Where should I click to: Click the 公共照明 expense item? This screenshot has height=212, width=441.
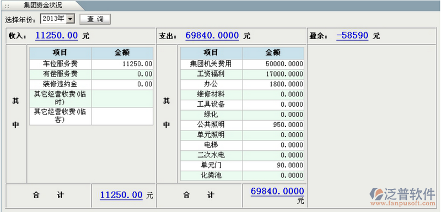211,124
